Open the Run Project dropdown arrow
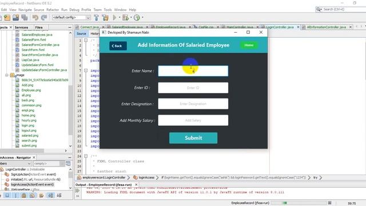Screen dimensions: 366x206 pos(120,18)
